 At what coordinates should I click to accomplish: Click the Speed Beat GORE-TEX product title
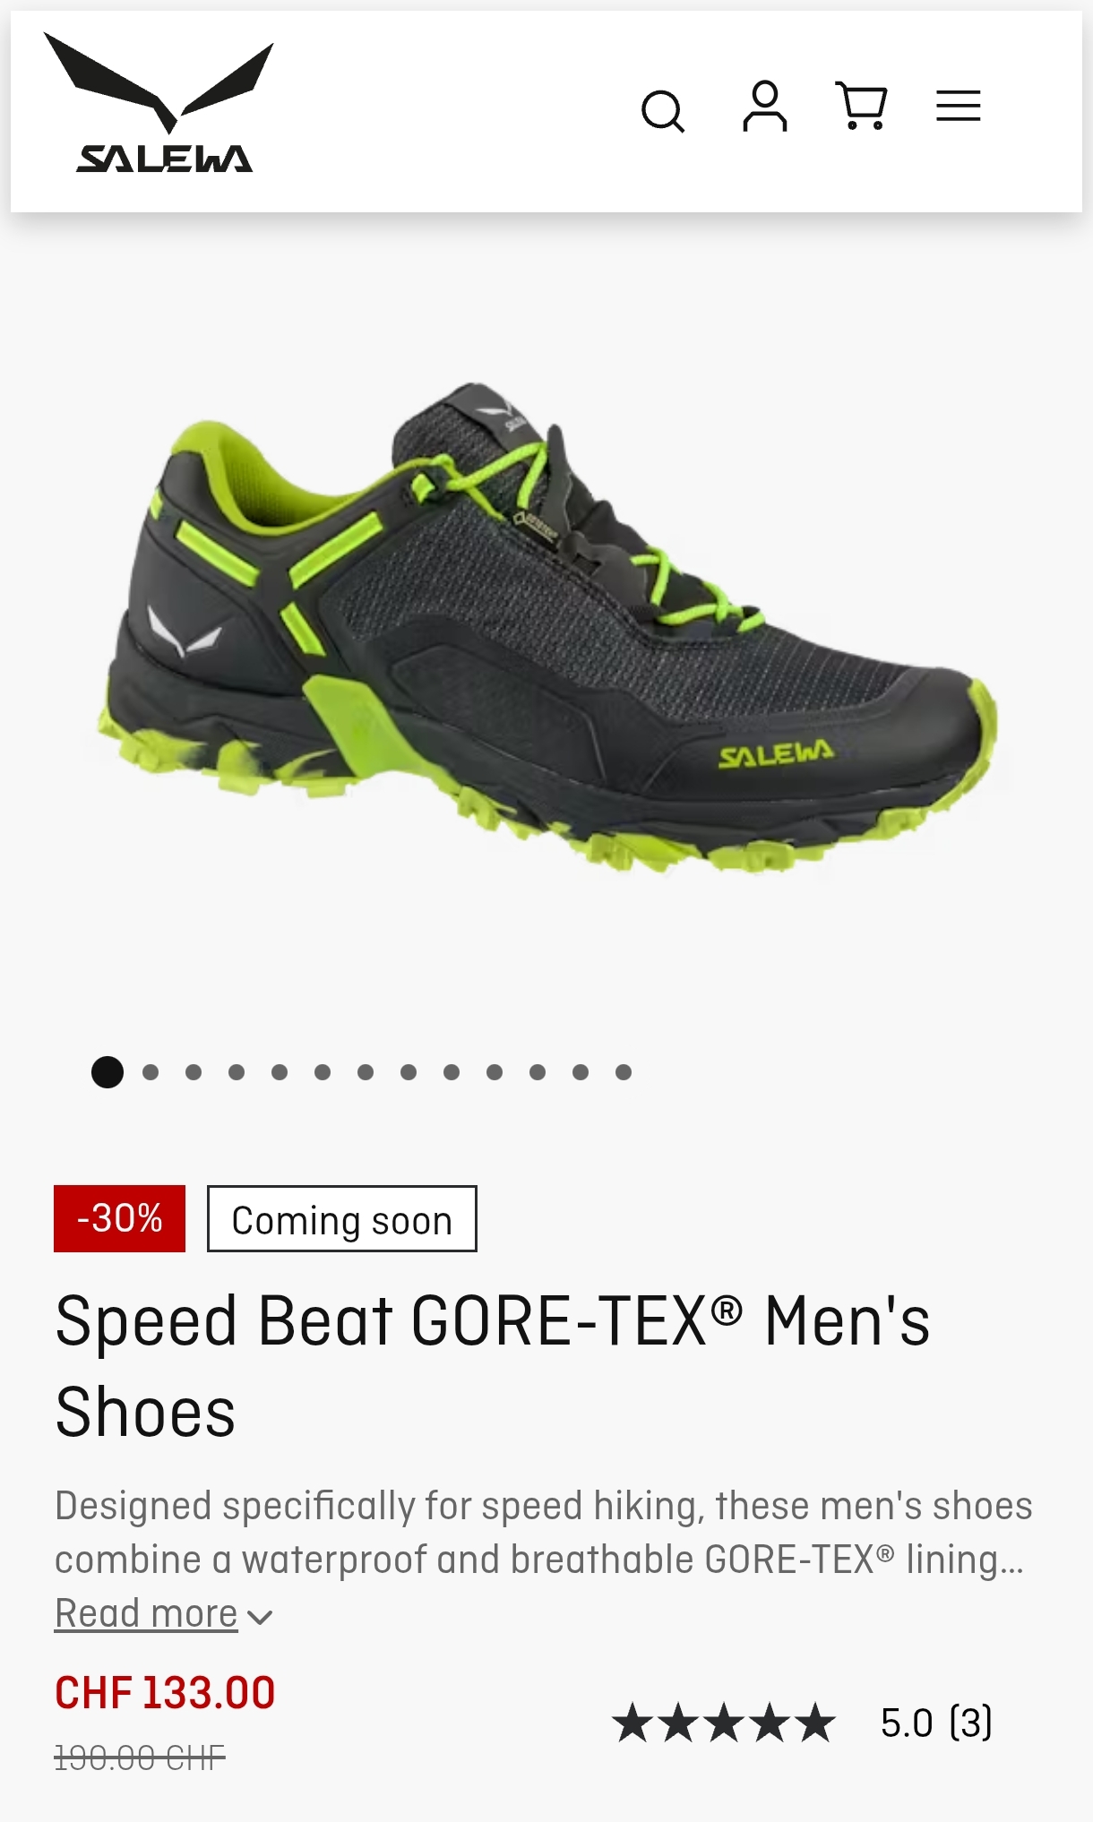(493, 1366)
